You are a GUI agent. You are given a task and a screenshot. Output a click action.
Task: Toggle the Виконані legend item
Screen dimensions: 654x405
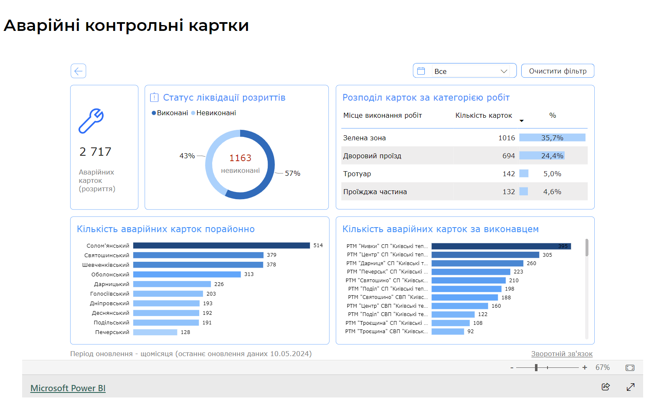click(x=170, y=113)
